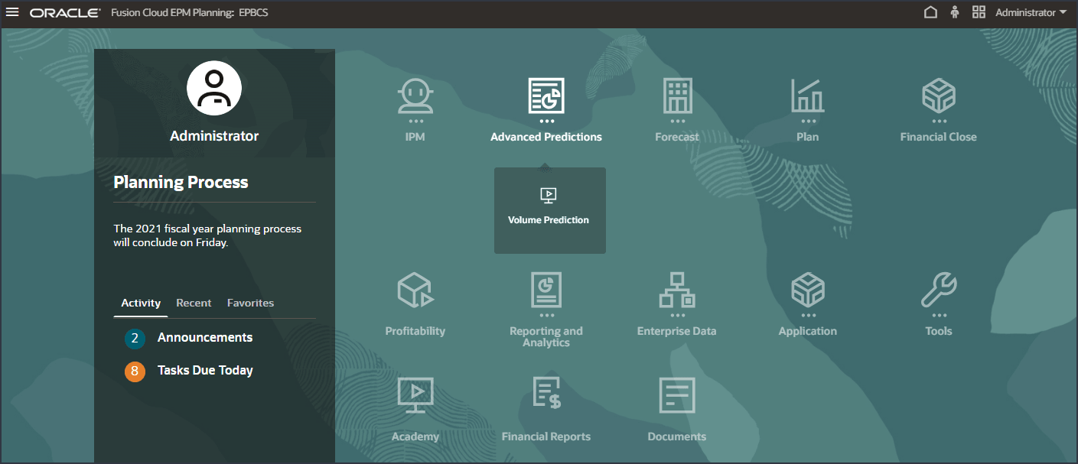This screenshot has width=1078, height=464.
Task: Expand the Administrator user dropdown
Action: [1030, 13]
